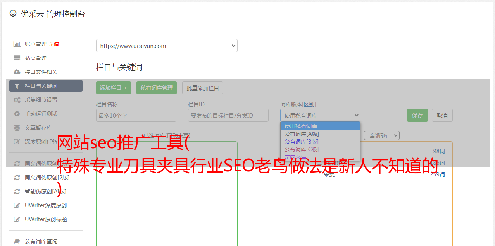Click the green 保存 button

(x=417, y=115)
